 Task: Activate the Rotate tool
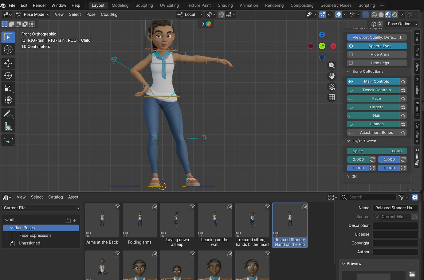(8, 76)
